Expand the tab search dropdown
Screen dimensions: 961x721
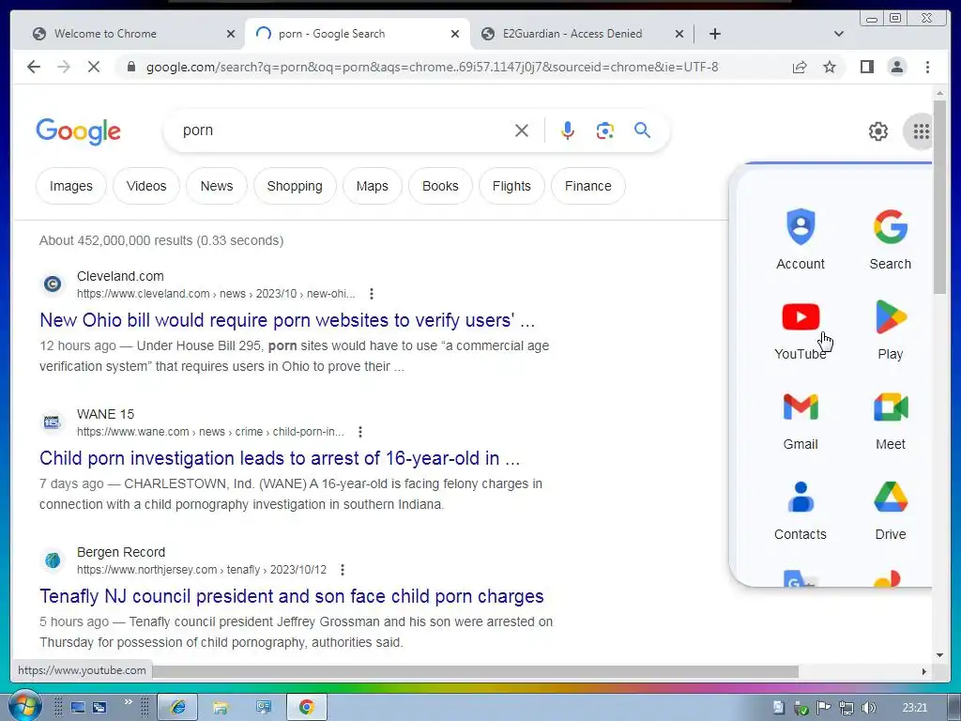coord(839,34)
